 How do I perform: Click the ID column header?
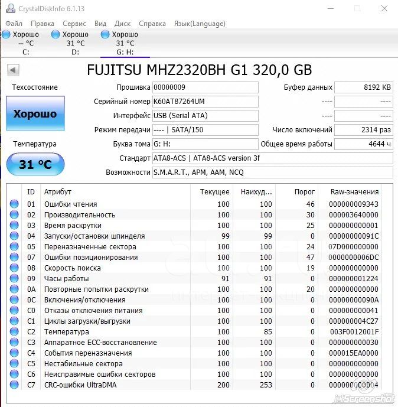coord(31,192)
